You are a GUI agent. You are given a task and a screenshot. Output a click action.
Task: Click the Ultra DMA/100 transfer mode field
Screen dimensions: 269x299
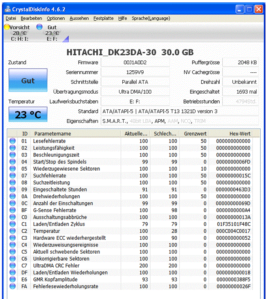135,92
